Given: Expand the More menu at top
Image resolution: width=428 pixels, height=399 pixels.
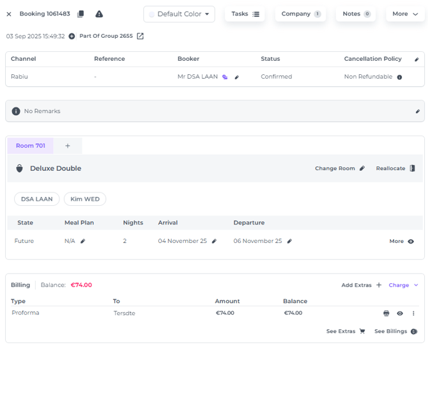Looking at the screenshot, I should point(405,14).
